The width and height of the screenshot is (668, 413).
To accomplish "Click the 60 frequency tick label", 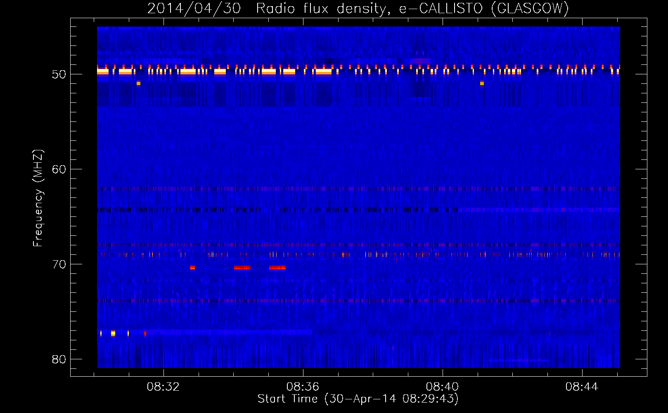I will (x=59, y=169).
